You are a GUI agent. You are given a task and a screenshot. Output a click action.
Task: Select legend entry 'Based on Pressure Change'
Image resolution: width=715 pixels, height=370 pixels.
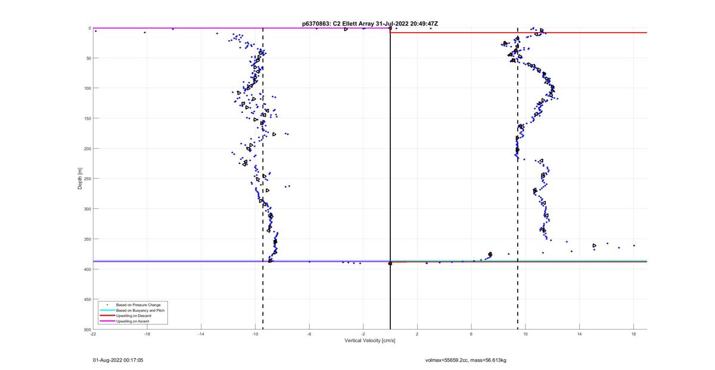click(x=138, y=305)
